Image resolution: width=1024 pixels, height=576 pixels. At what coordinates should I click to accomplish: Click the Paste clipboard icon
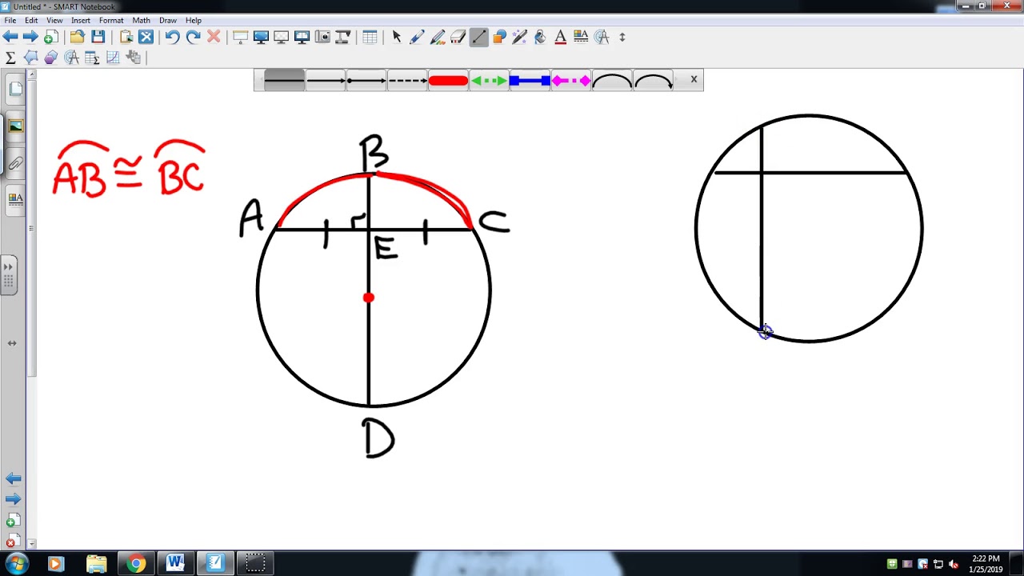click(126, 37)
